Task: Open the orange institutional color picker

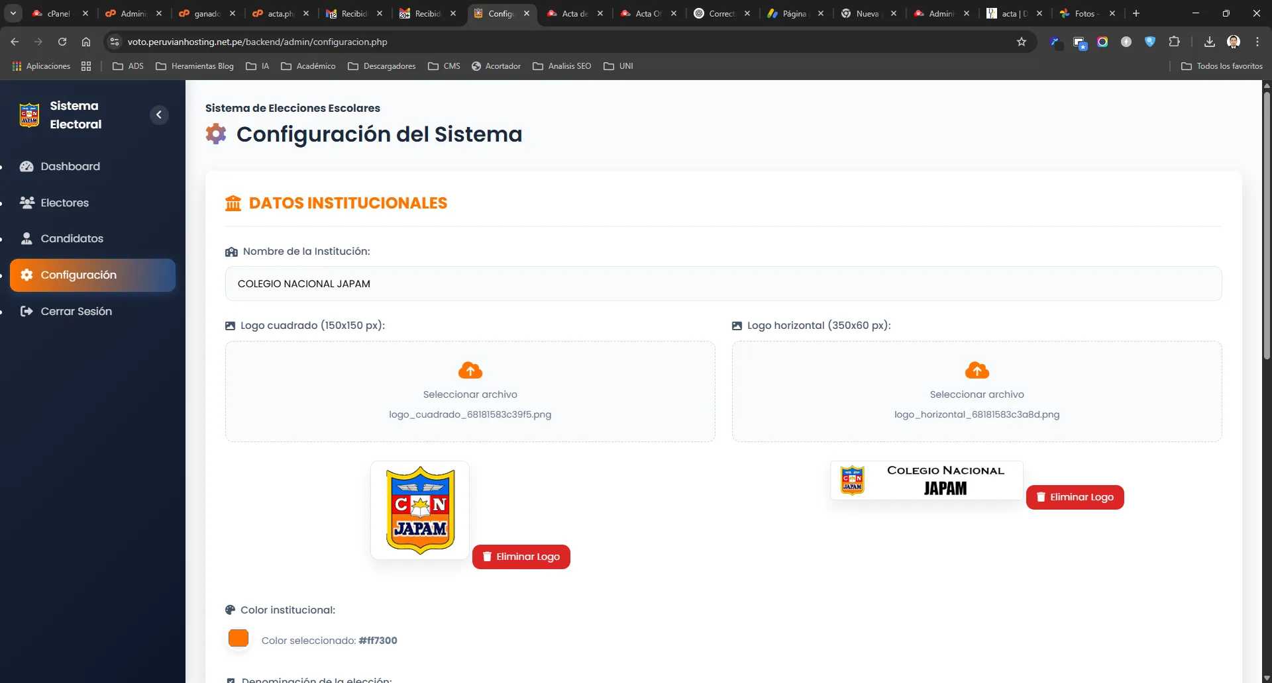Action: 238,638
